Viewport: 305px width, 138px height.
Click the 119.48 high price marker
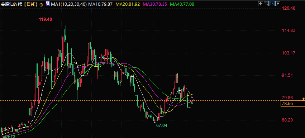tap(45, 19)
